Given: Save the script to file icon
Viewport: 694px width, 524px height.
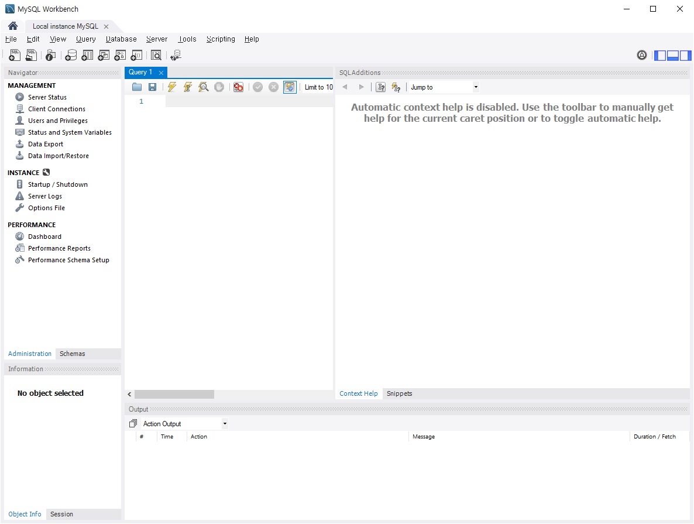Looking at the screenshot, I should coord(152,87).
